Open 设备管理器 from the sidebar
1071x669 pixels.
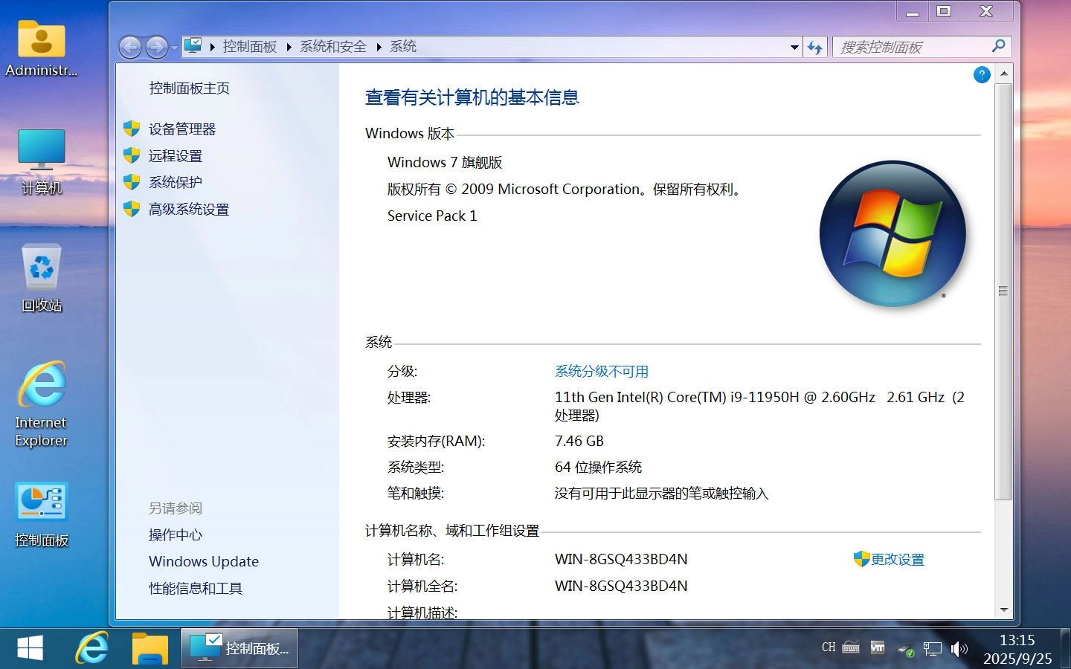(181, 128)
